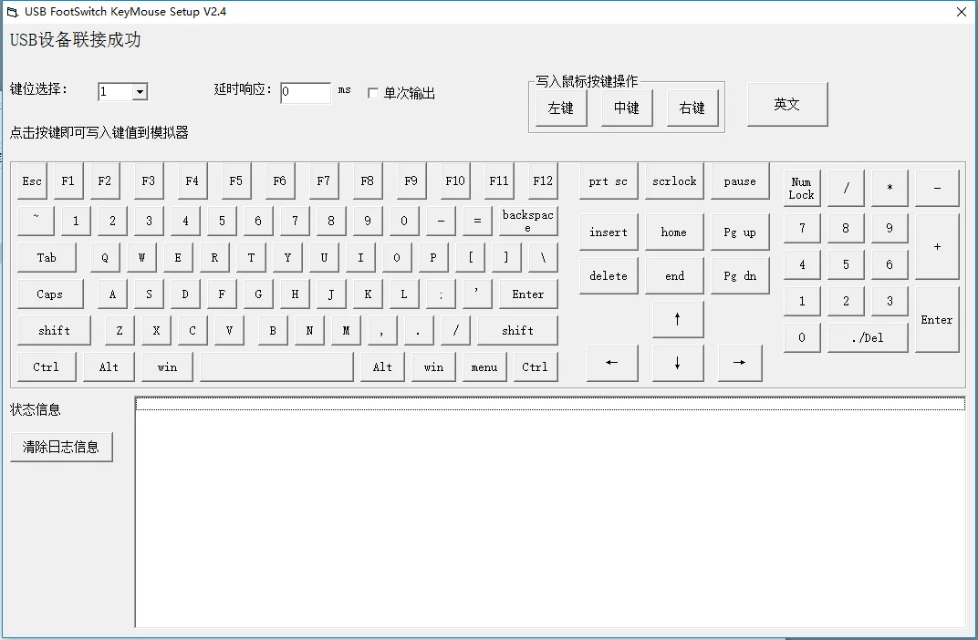978x640 pixels.
Task: Click the backspace key button
Action: click(527, 222)
